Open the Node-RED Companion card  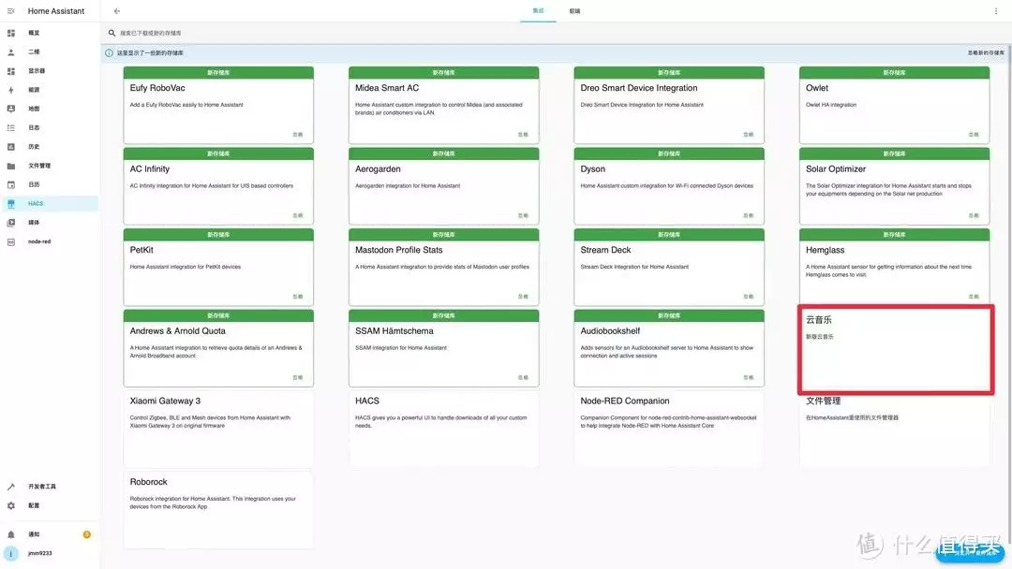coord(669,429)
